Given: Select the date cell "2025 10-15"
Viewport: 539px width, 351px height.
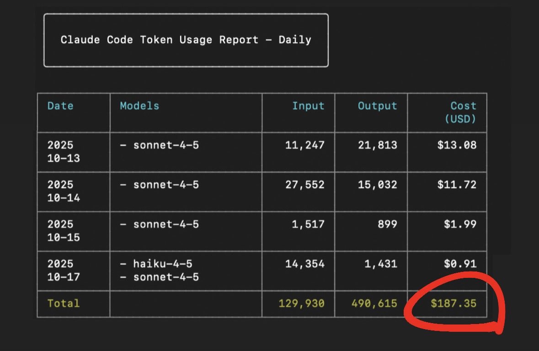Looking at the screenshot, I should (x=64, y=231).
